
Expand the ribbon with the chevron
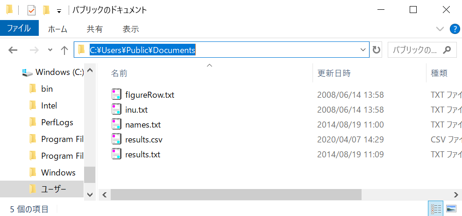440,29
